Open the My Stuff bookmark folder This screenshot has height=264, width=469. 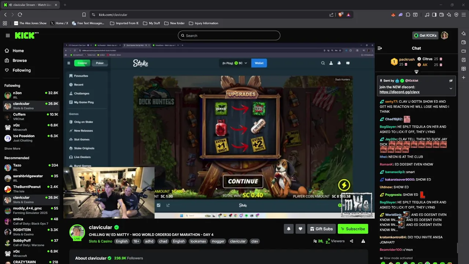coord(151,23)
